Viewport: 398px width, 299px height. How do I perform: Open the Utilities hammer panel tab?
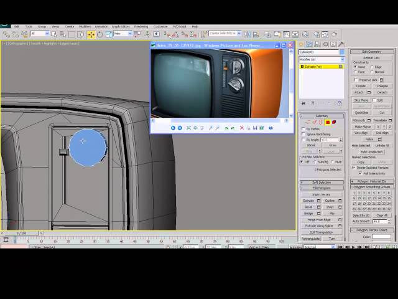click(341, 44)
